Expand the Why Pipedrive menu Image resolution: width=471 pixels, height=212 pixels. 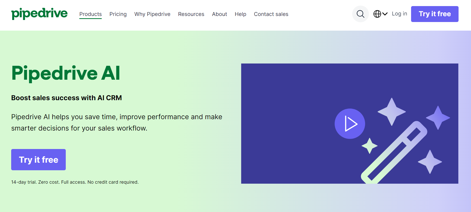152,14
